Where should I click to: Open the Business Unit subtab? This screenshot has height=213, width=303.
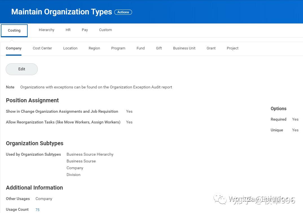point(184,48)
